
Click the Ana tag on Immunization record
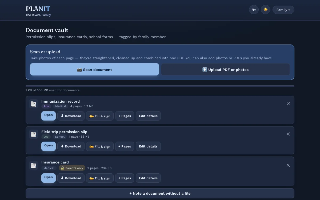pos(46,106)
